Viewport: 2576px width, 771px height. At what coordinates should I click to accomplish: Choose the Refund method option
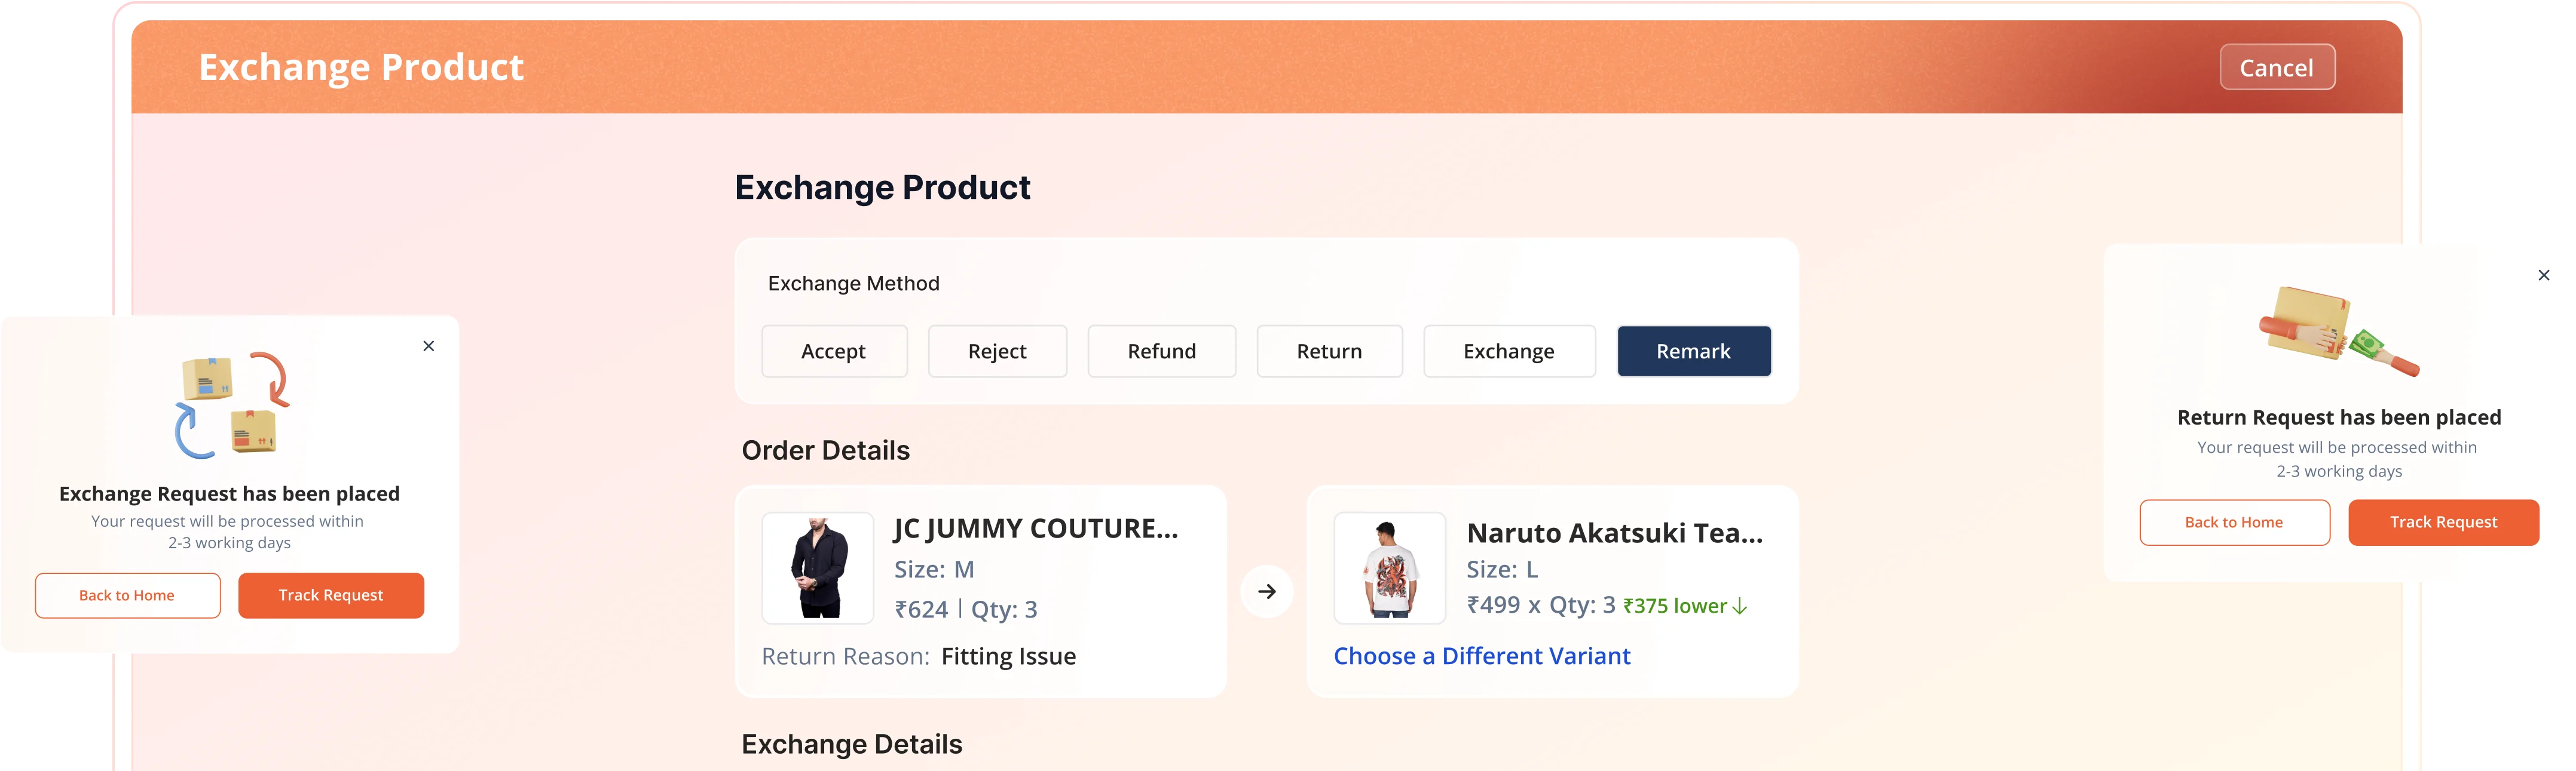1161,352
